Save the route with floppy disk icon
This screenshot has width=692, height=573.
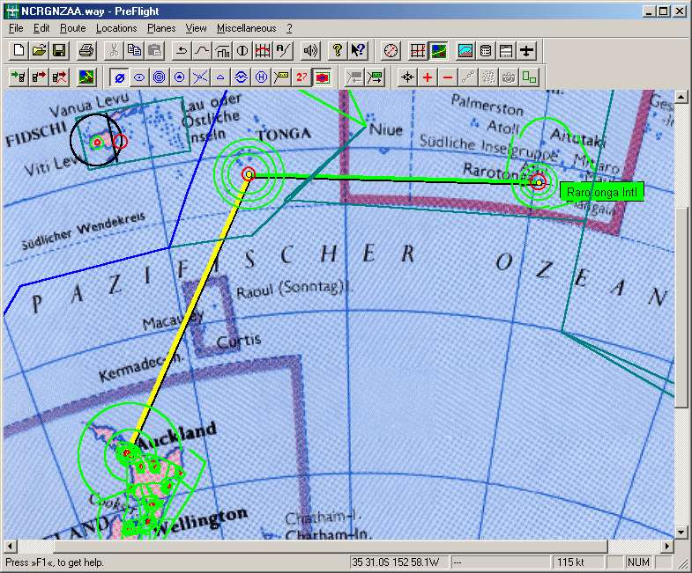(59, 51)
